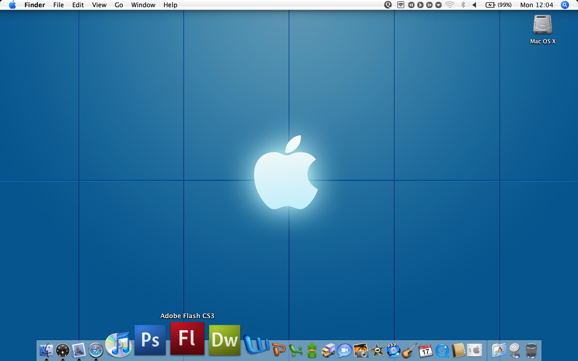
Task: Go to previous track in menu bar
Action: point(411,5)
